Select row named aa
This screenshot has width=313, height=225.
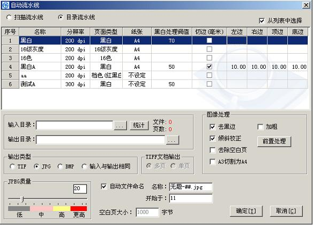[x=155, y=75]
